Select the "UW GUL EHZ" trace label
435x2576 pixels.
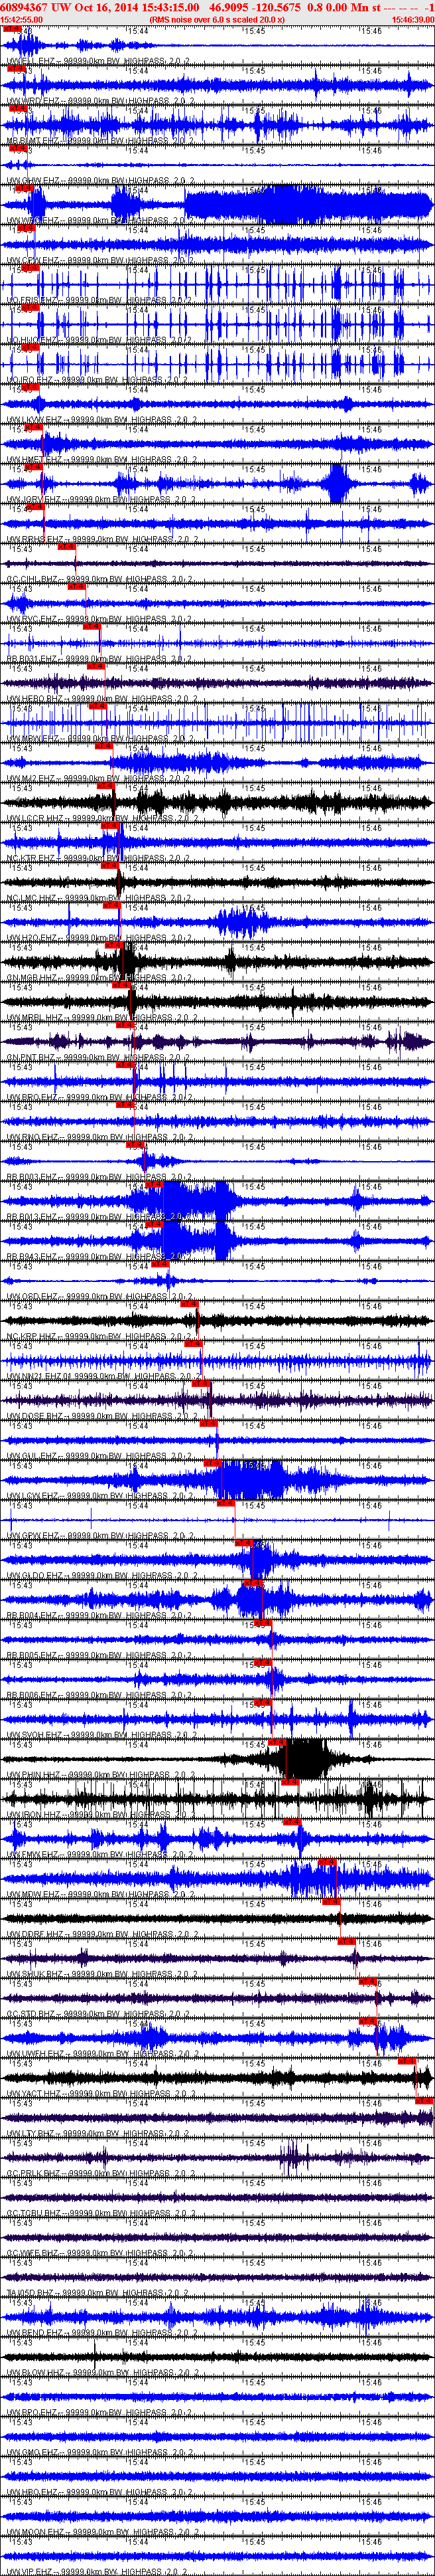click(101, 1457)
